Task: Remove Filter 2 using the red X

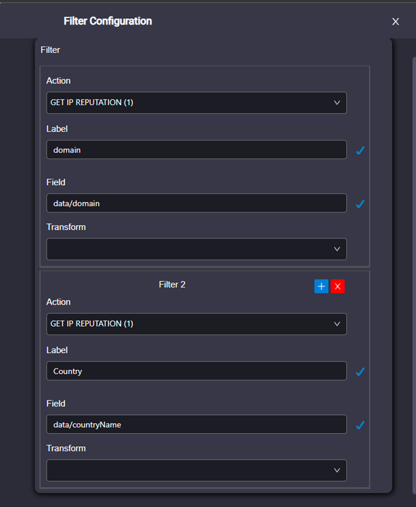Action: click(338, 286)
